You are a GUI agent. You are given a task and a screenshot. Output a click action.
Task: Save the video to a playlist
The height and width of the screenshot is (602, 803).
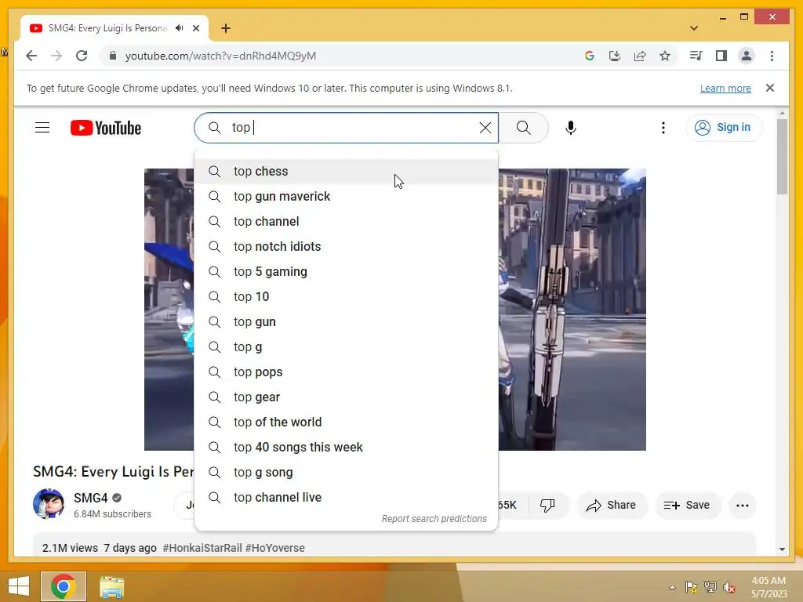pos(687,506)
